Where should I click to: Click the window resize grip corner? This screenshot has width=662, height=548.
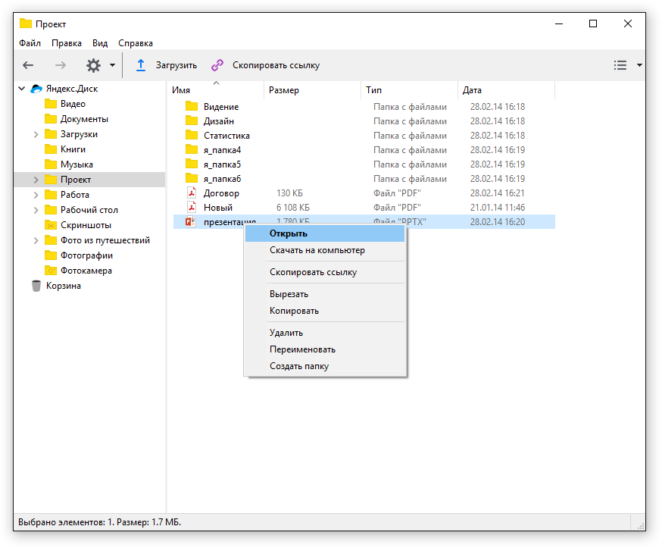pos(641,525)
